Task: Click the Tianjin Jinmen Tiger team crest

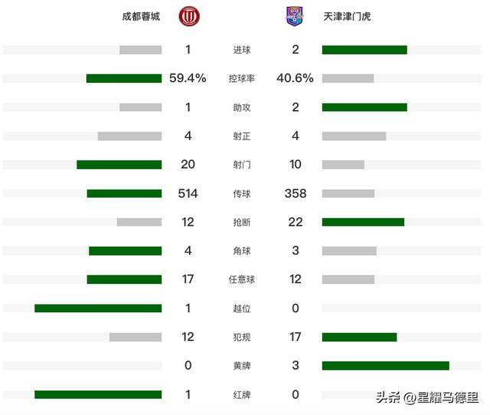Action: point(295,16)
